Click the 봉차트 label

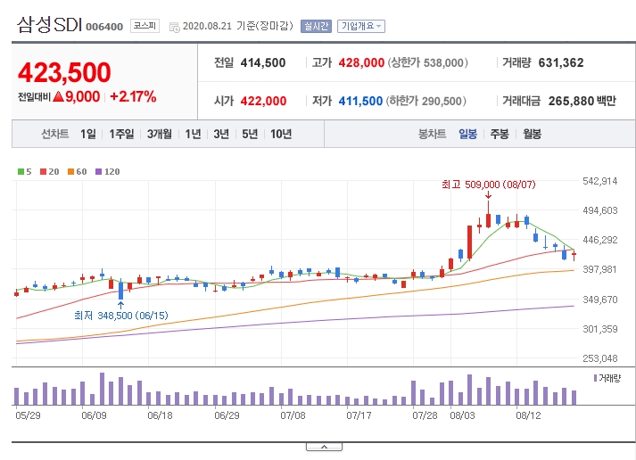(x=432, y=134)
